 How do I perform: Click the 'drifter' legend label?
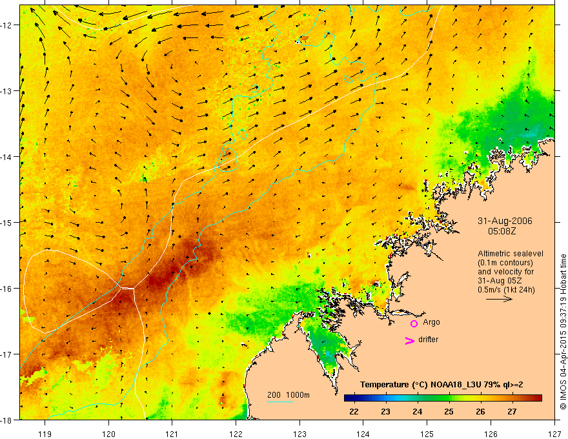pyautogui.click(x=428, y=340)
